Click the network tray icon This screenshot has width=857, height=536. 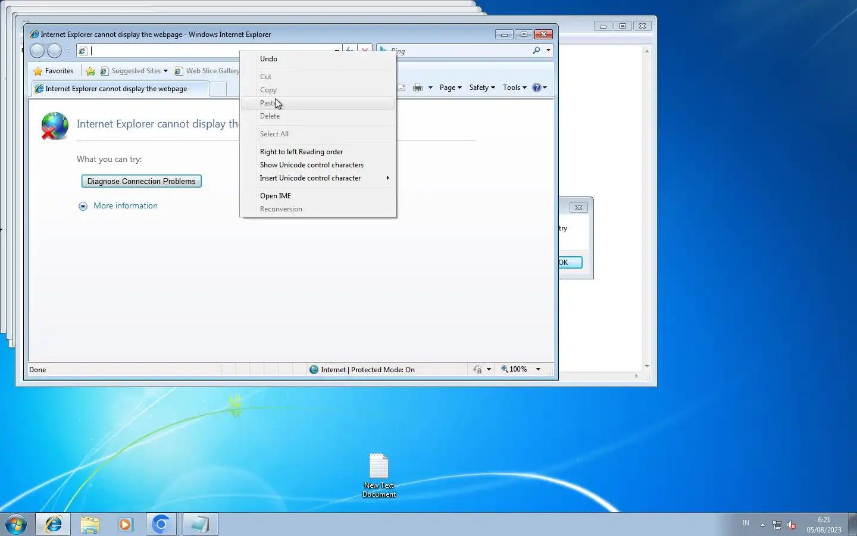[x=777, y=525]
